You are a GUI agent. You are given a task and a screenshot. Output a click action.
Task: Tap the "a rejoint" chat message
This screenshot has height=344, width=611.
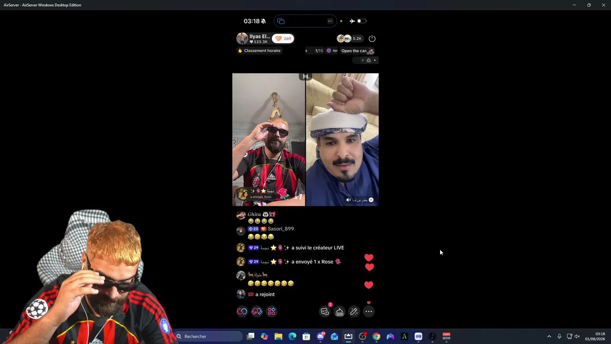(265, 295)
